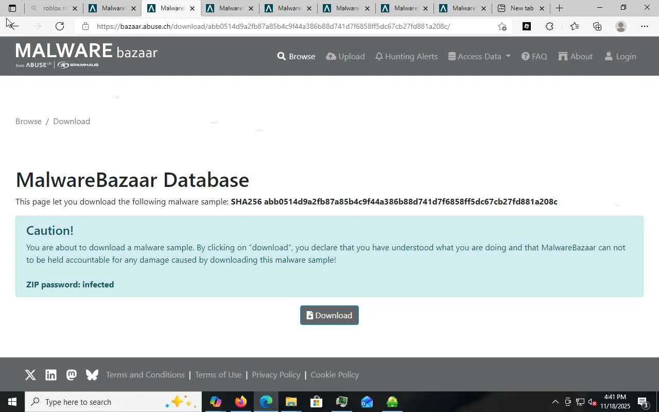
Task: Open File Explorer from the taskbar
Action: [291, 402]
